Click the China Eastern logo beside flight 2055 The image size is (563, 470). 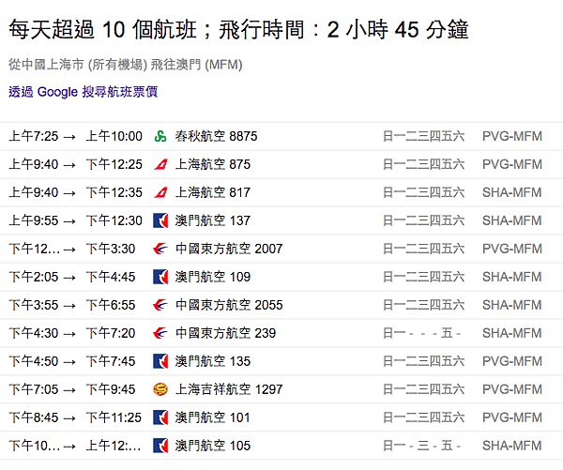(160, 305)
